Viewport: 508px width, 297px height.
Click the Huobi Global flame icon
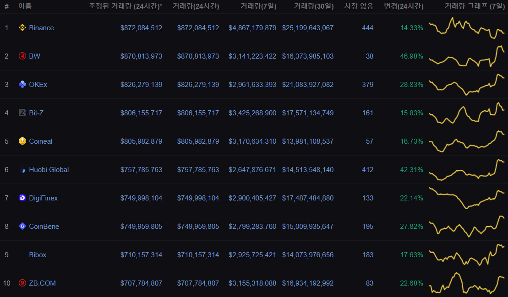(x=22, y=169)
